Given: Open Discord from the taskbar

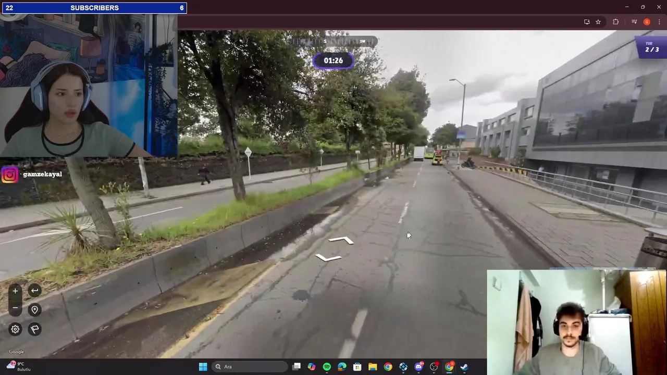Looking at the screenshot, I should 418,367.
